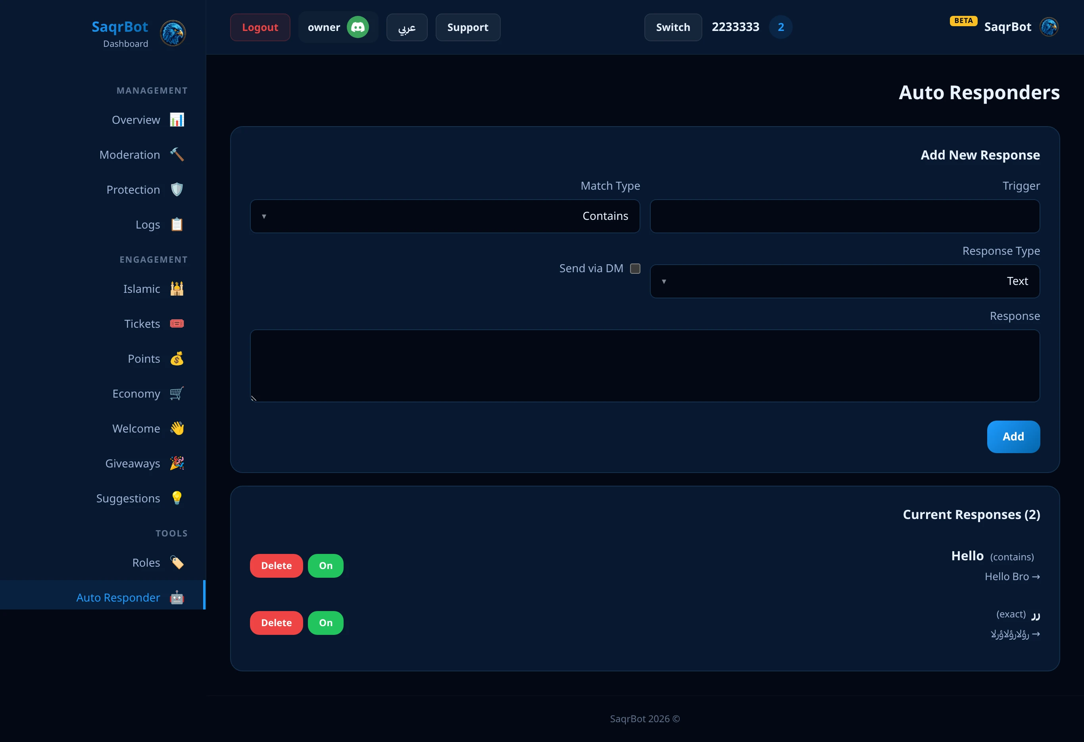Click the 'SaqrBot 2026 ©' footer text
Screen dimensions: 1084x742
tap(645, 719)
